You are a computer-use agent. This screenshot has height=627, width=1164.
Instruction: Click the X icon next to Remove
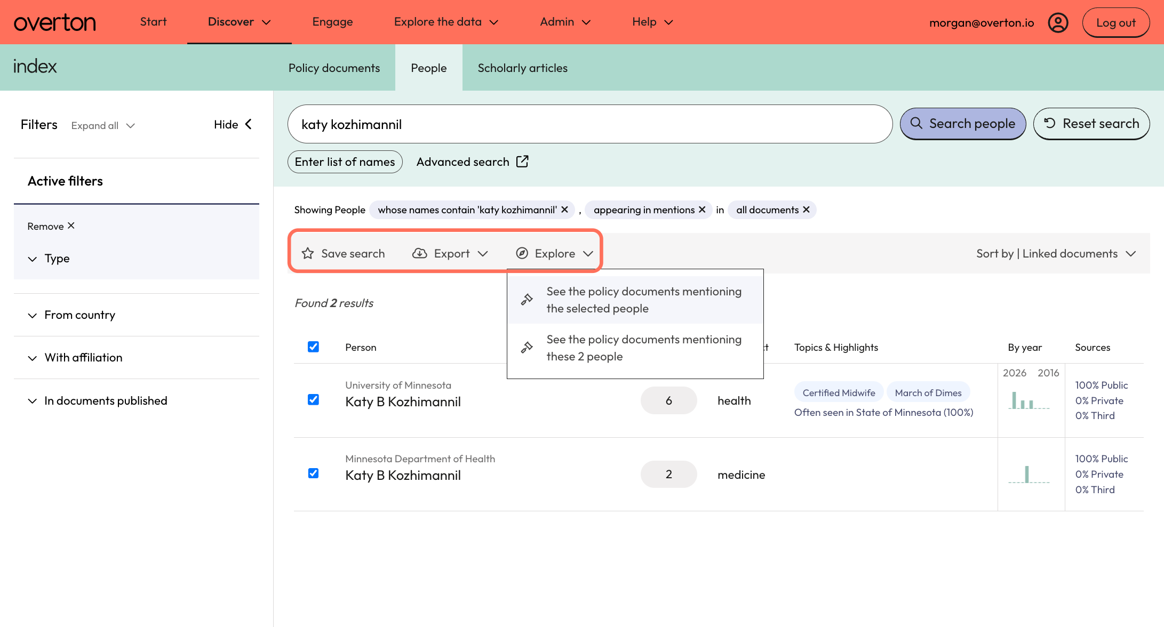(71, 226)
